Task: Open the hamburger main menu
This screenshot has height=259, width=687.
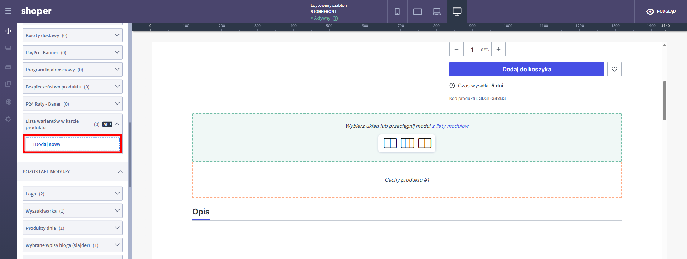Action: point(8,11)
